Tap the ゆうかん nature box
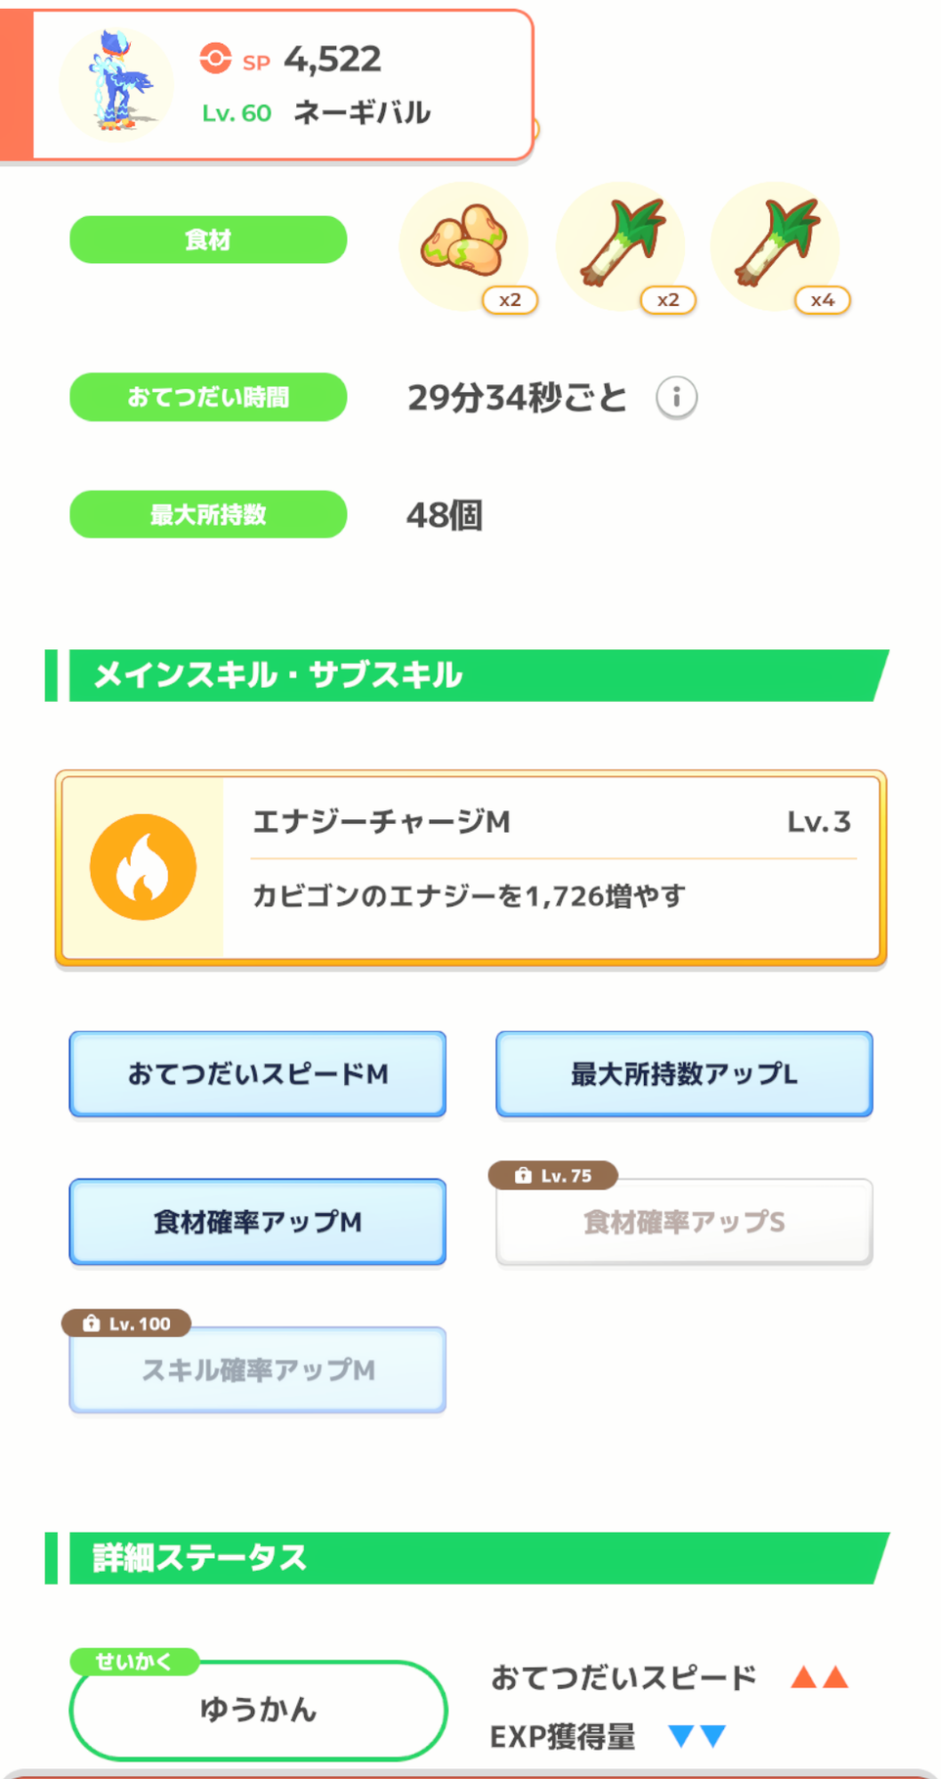 pos(258,1710)
